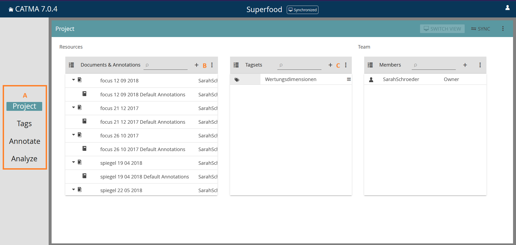Select the spiegel 19 04 2018 document row
This screenshot has height=245, width=516.
141,163
